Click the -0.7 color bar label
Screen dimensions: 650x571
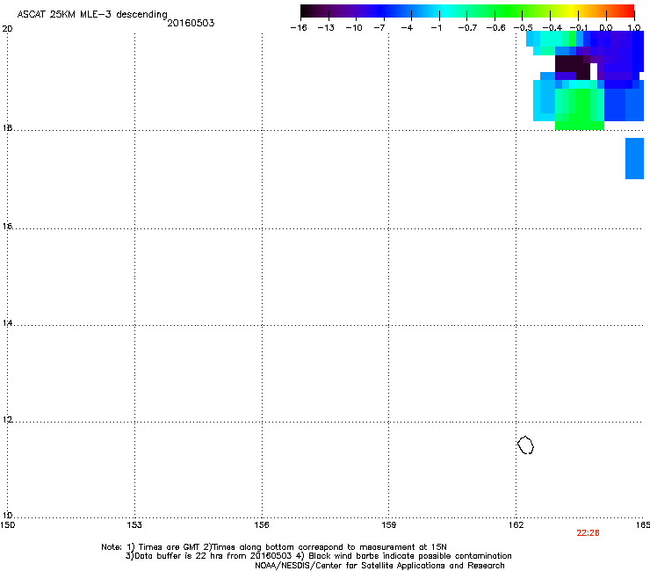click(x=467, y=28)
